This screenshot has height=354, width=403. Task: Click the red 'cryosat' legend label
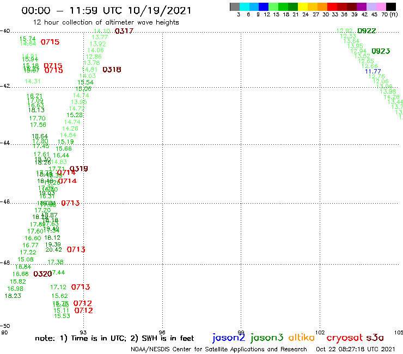345,338
